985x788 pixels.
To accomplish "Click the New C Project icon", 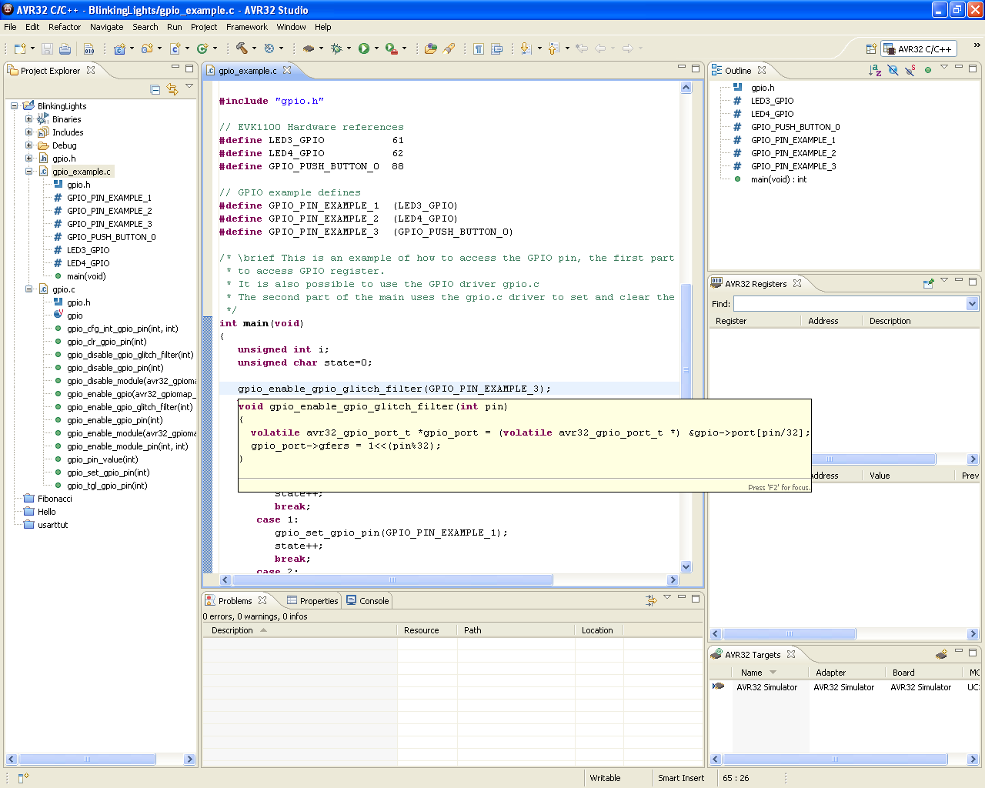I will pyautogui.click(x=119, y=48).
